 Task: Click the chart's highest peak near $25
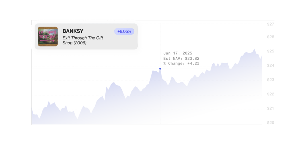tap(254, 49)
